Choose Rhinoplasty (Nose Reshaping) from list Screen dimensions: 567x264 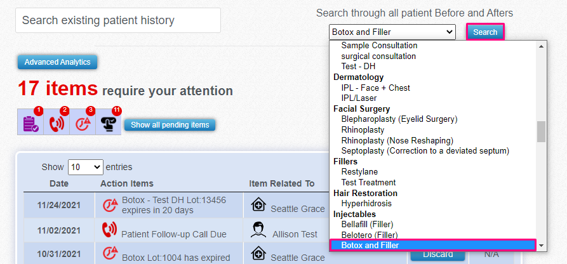click(x=397, y=140)
